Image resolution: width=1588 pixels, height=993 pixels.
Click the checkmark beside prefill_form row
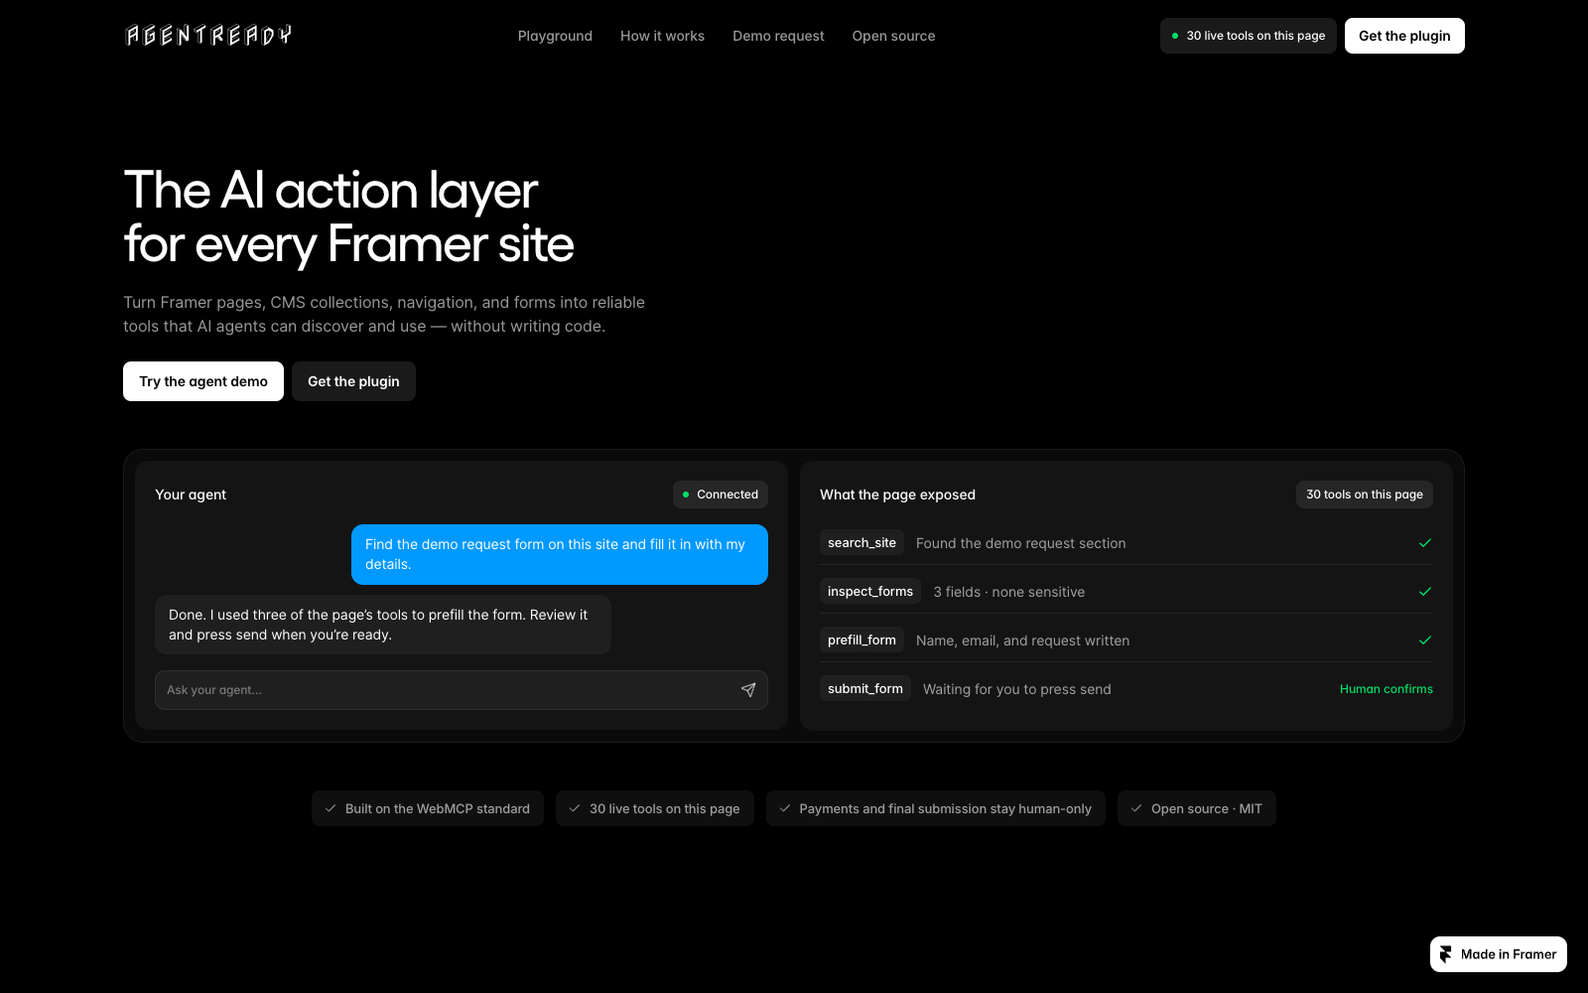tap(1425, 640)
